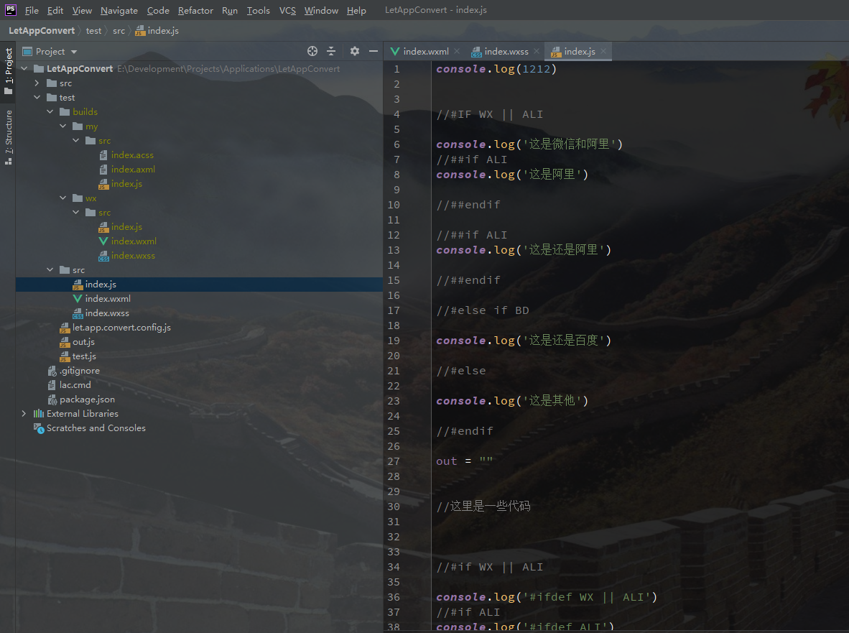This screenshot has width=849, height=633.
Task: Collapse the src folder under my
Action: pyautogui.click(x=76, y=141)
